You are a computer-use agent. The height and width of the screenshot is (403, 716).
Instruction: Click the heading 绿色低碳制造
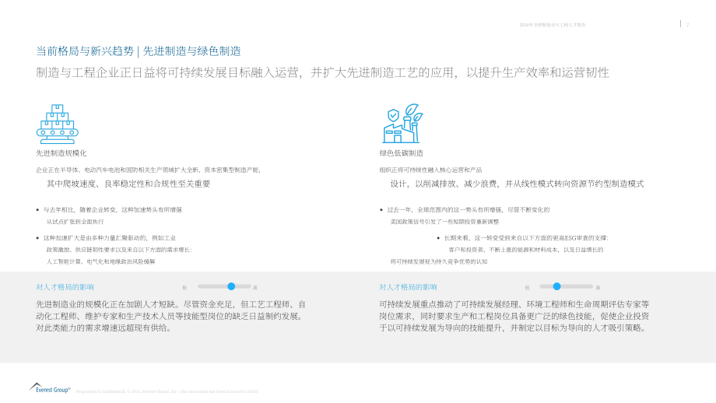pyautogui.click(x=402, y=153)
